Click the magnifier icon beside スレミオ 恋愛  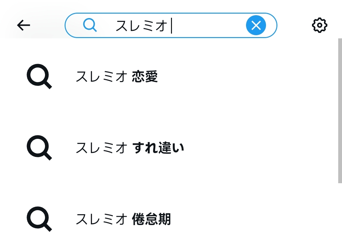pyautogui.click(x=39, y=77)
